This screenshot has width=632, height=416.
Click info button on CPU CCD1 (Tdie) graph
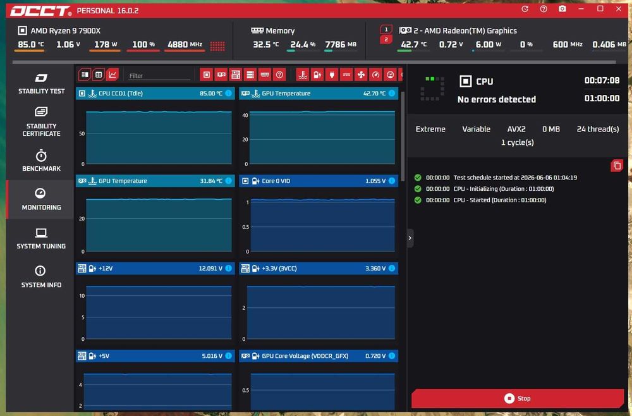coord(229,93)
